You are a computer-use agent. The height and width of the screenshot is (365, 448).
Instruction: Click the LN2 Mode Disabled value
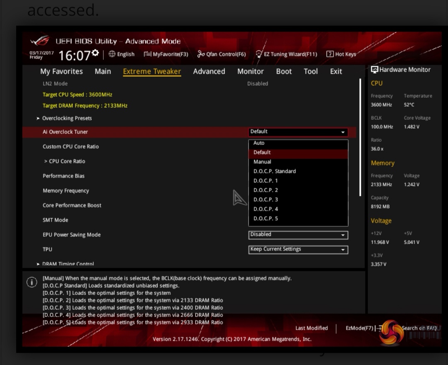click(x=258, y=84)
